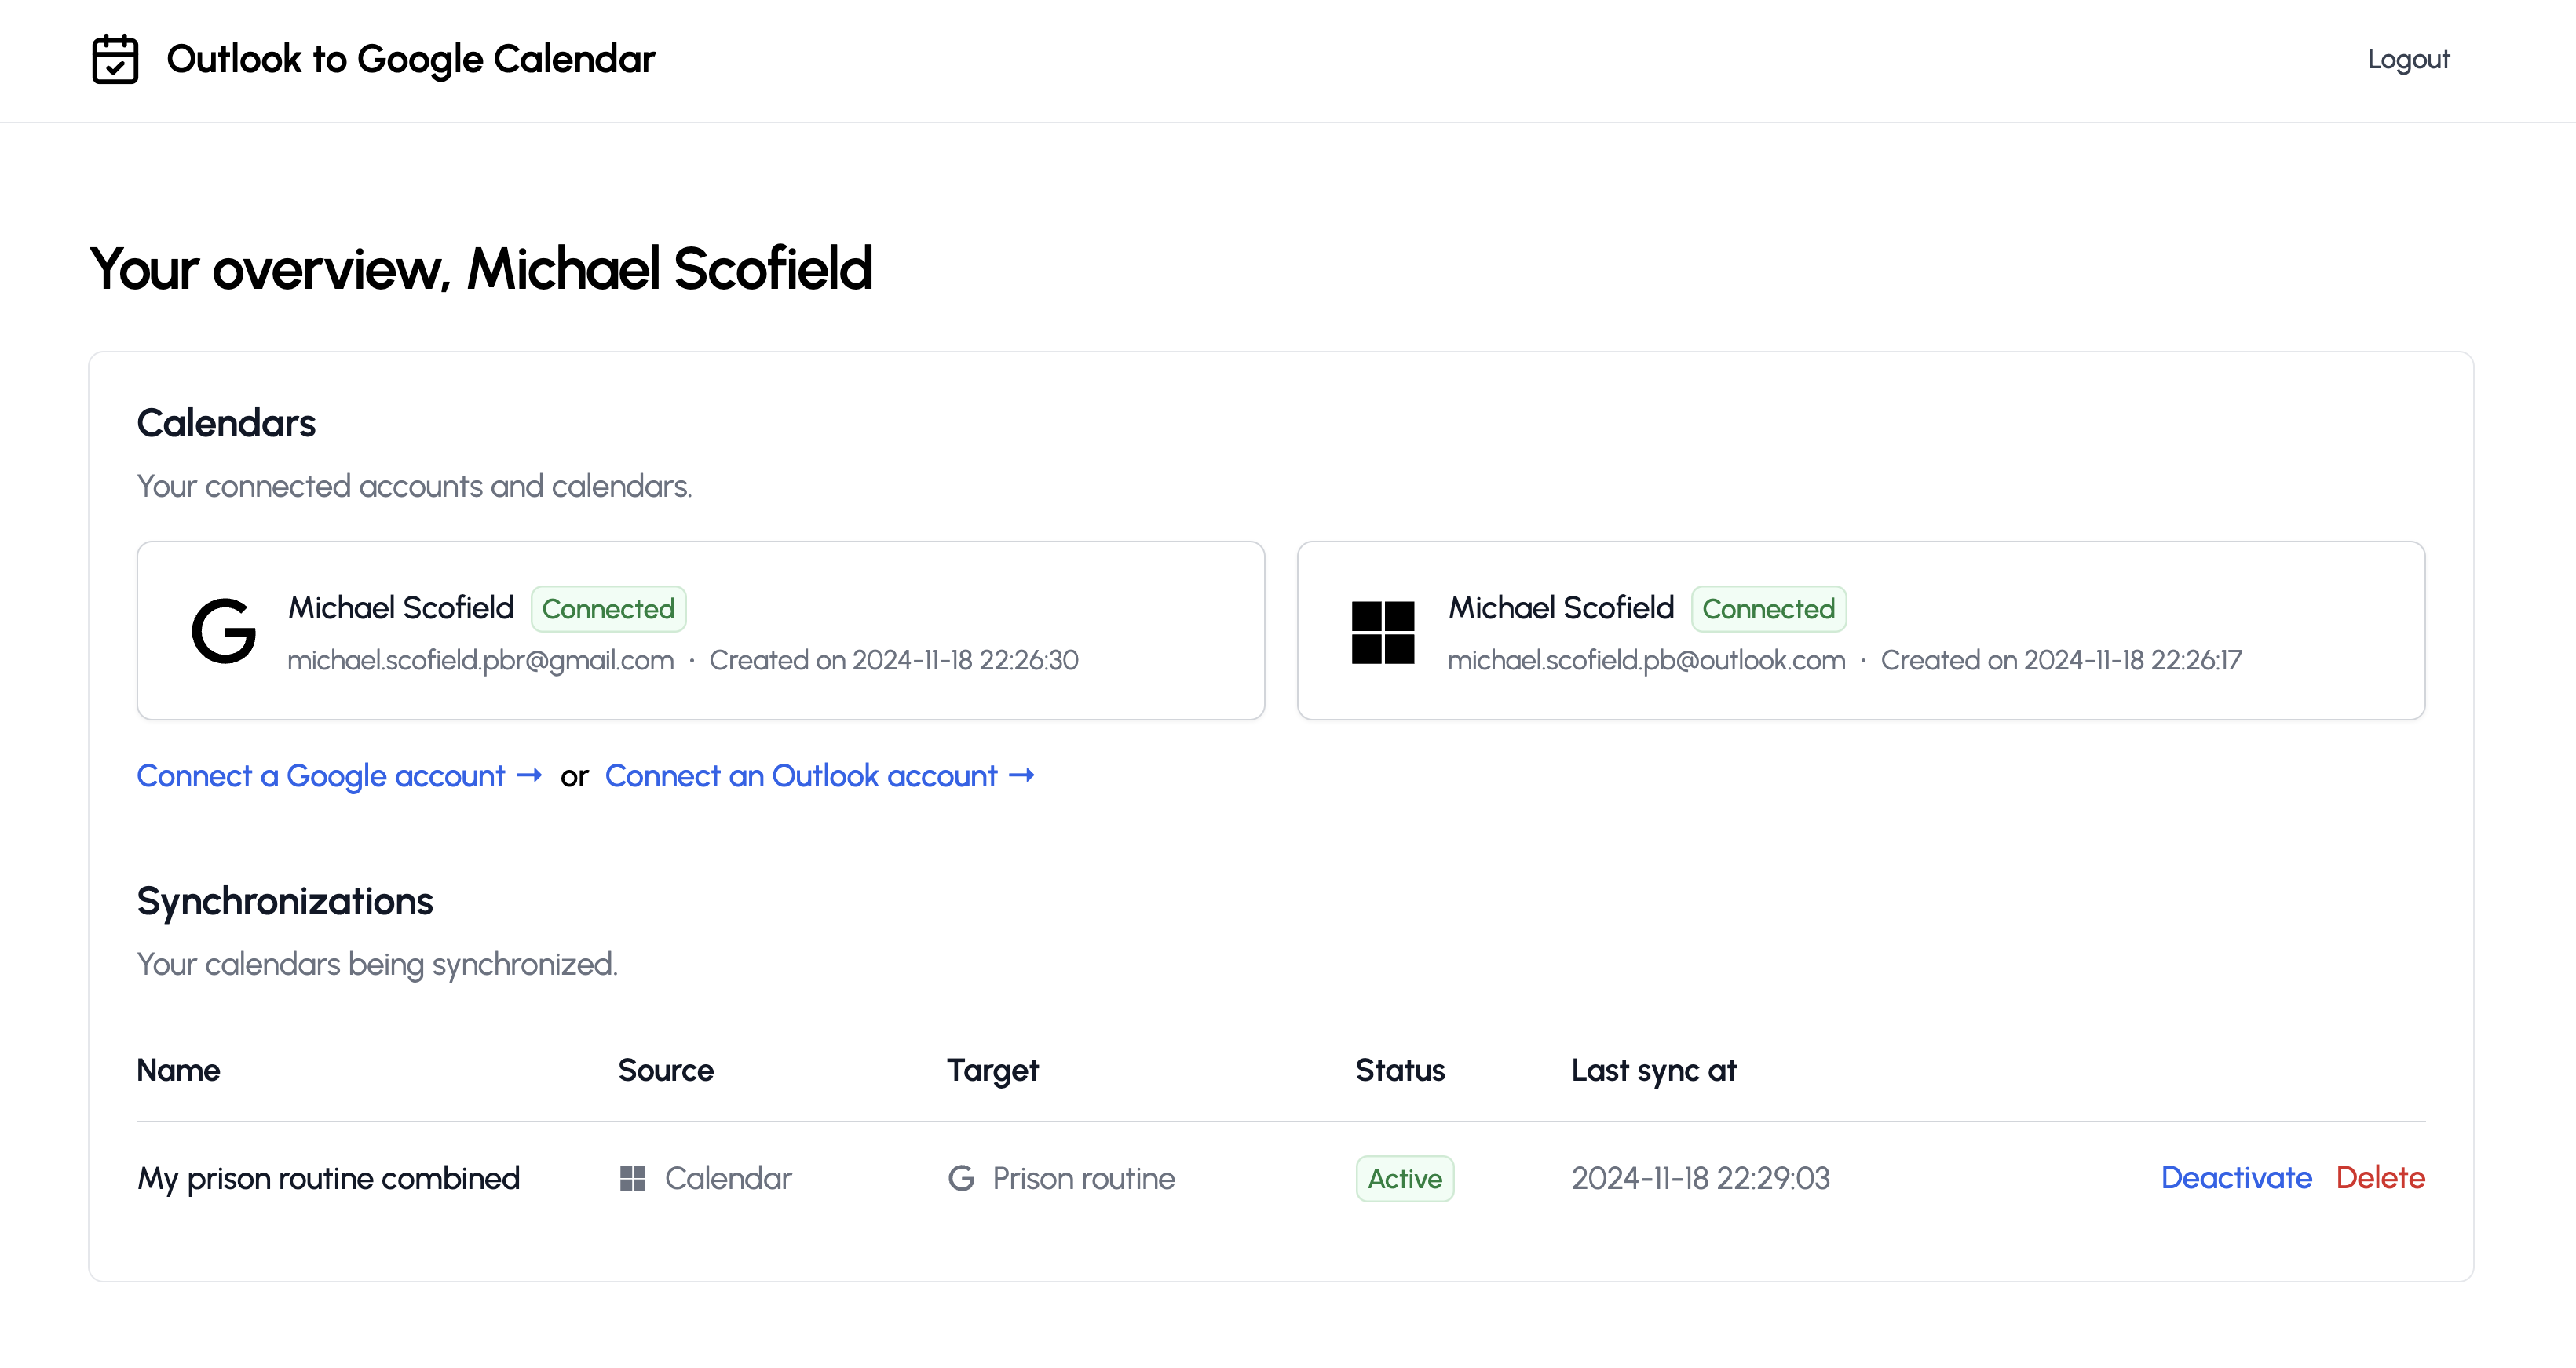Click the small Outlook icon beside Calendar source
The image size is (2576, 1368).
pyautogui.click(x=633, y=1178)
